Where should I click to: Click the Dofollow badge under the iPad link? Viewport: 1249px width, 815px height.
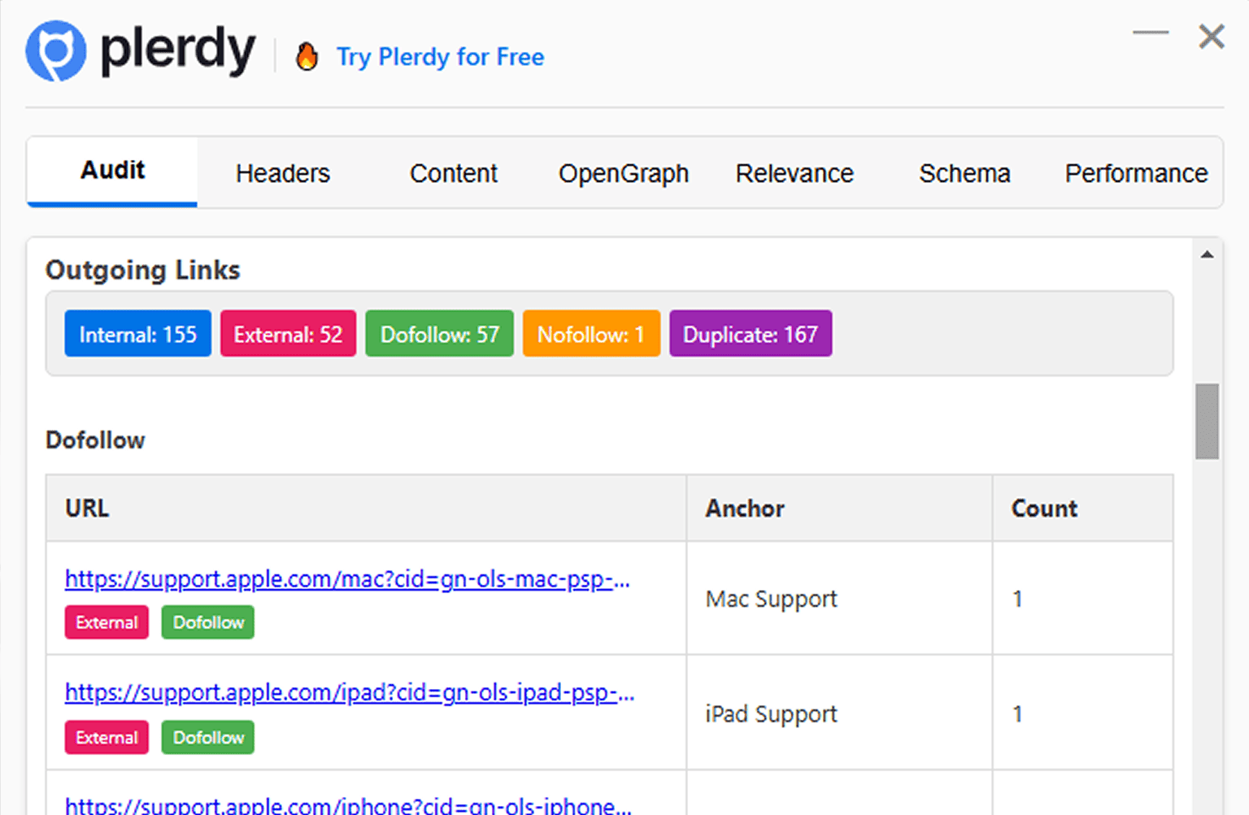[x=207, y=738]
